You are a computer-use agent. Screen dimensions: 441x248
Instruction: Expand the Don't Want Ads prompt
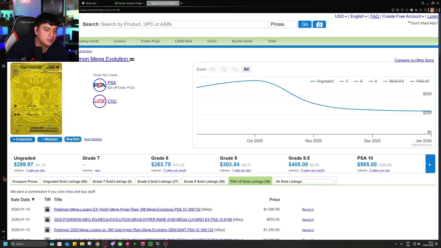(423, 23)
